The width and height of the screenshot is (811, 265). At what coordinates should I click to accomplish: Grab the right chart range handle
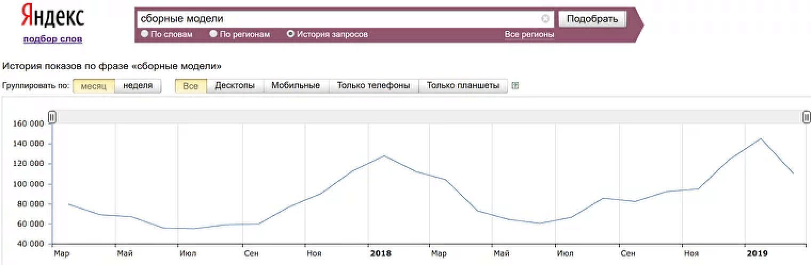point(807,117)
